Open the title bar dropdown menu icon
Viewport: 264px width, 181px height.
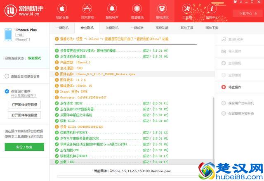(241, 2)
